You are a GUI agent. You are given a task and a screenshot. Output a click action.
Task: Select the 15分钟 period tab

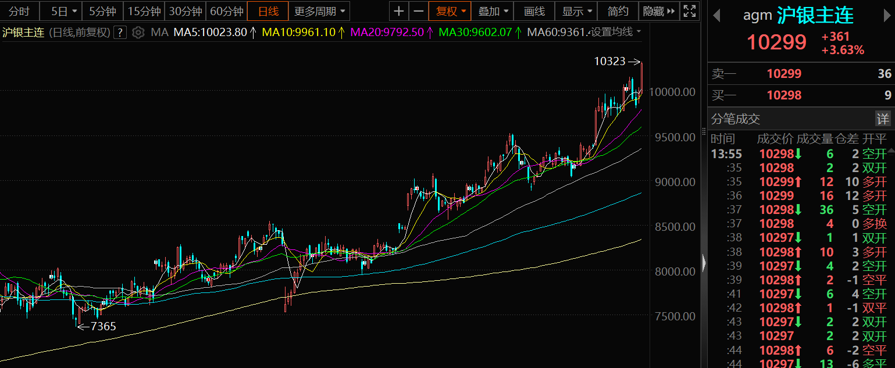coord(144,11)
